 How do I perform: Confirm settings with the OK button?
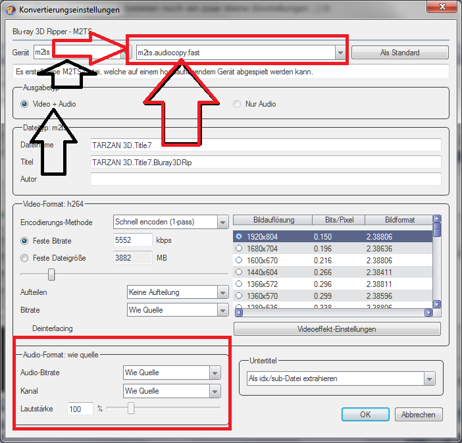point(365,415)
